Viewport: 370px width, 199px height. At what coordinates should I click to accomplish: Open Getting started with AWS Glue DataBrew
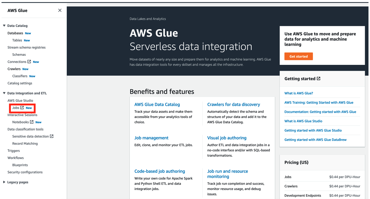315,140
